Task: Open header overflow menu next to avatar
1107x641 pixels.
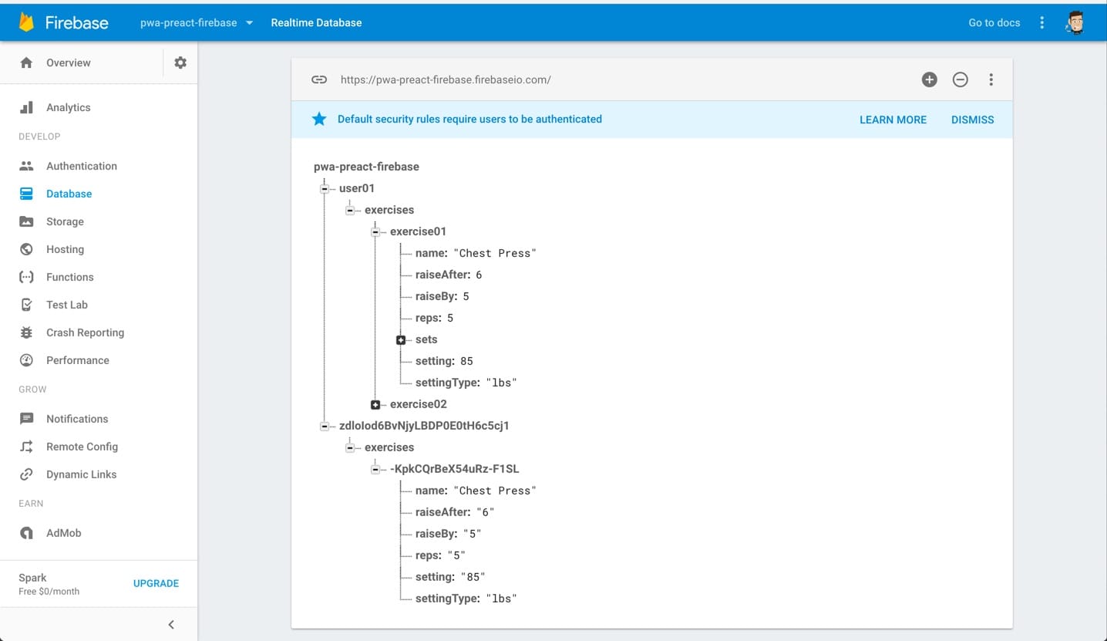Action: pos(1042,22)
